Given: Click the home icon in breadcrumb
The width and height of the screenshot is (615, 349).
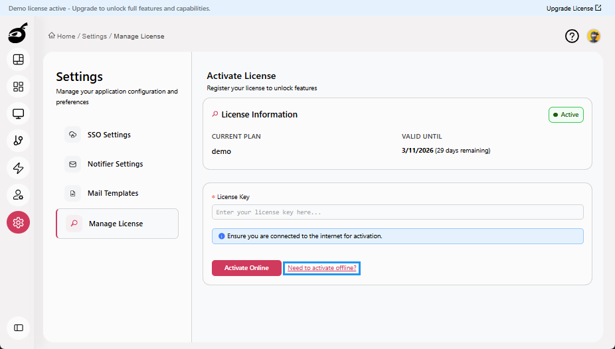Looking at the screenshot, I should point(52,36).
